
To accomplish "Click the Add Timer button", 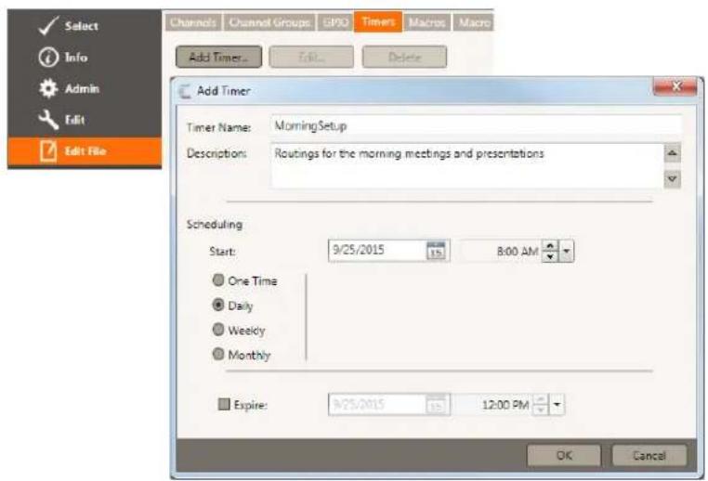I will pos(218,57).
